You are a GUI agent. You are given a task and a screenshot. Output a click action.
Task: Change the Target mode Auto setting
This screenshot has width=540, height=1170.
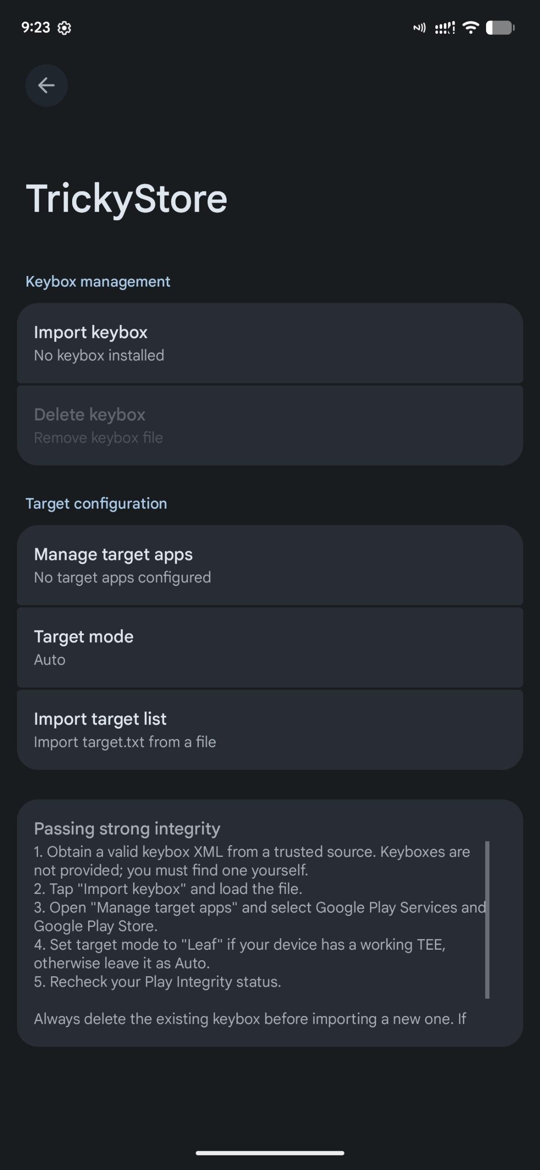click(270, 648)
